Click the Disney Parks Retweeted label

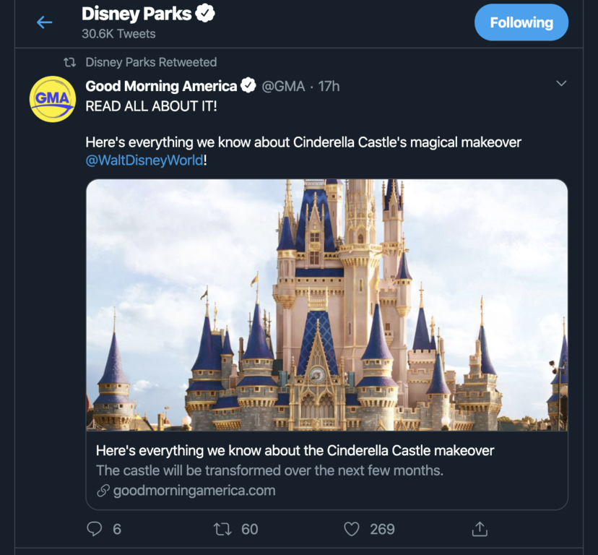click(151, 62)
